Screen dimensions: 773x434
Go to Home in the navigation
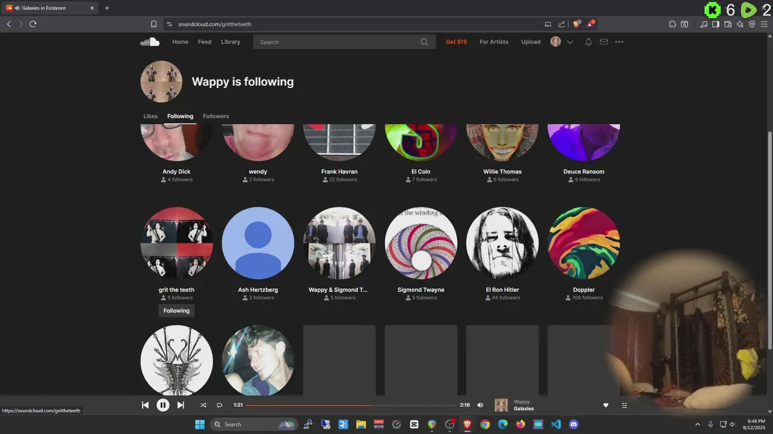pyautogui.click(x=180, y=42)
